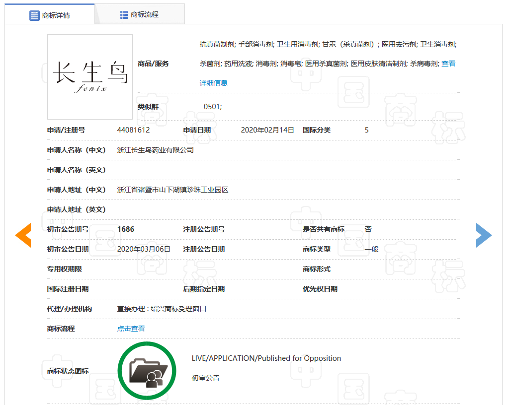Select goods text 抗真菌制剂
Image resolution: width=511 pixels, height=405 pixels.
(x=217, y=44)
